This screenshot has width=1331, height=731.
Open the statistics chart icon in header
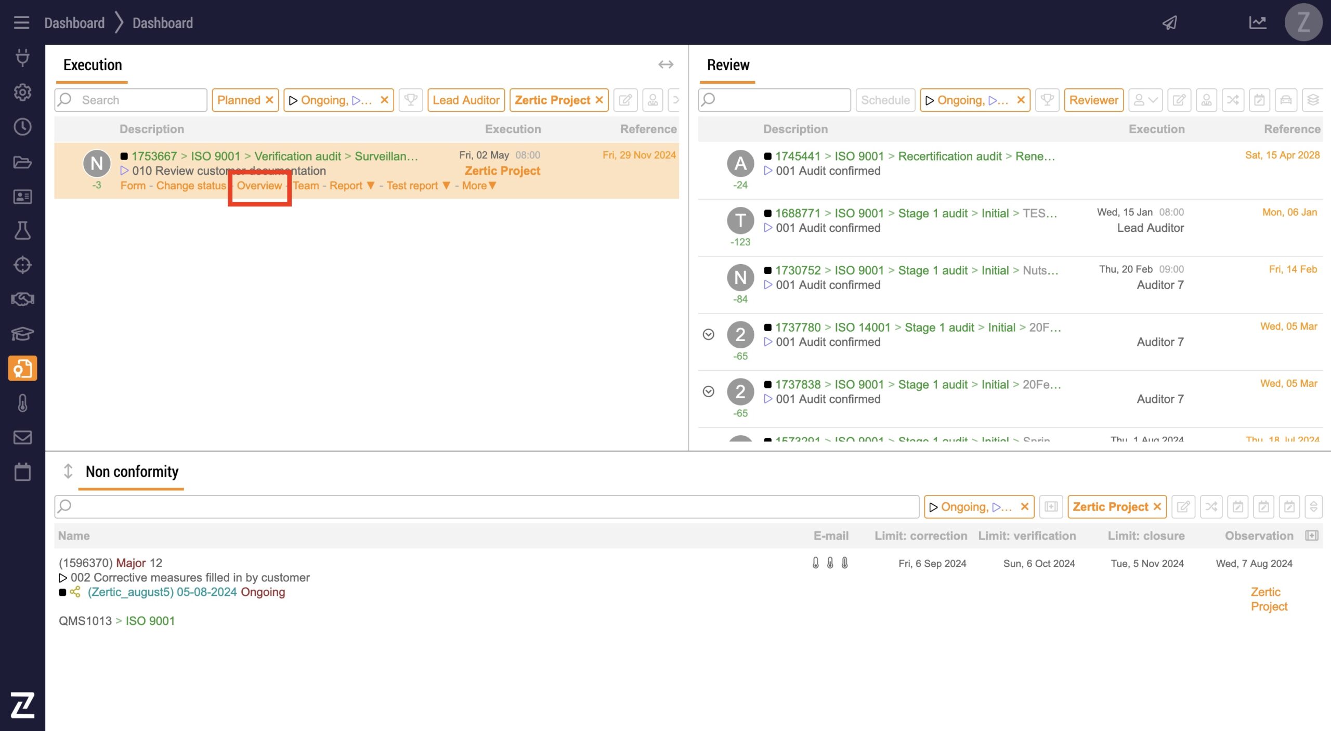pos(1257,22)
